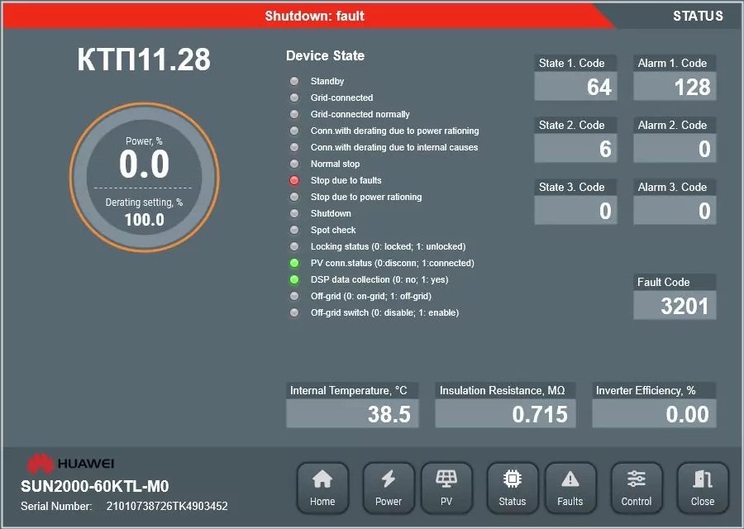Click the Alarm 3. Code value 0
The width and height of the screenshot is (744, 529).
(675, 210)
